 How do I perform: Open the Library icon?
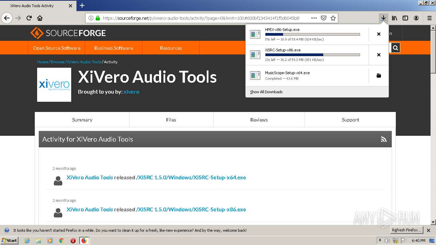click(x=394, y=18)
